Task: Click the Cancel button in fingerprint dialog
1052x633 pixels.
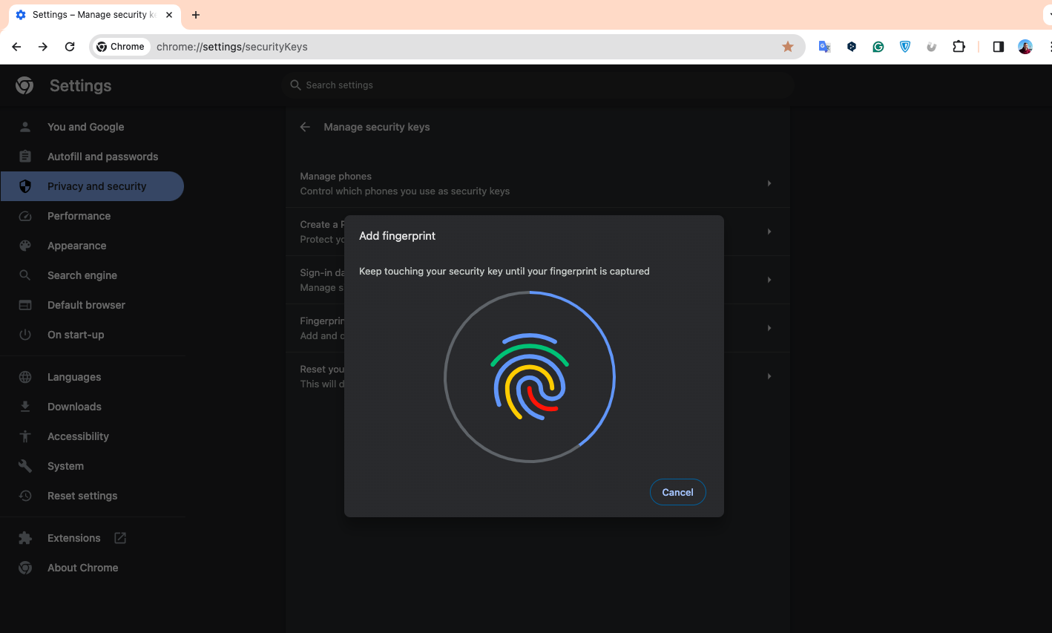Action: click(677, 492)
